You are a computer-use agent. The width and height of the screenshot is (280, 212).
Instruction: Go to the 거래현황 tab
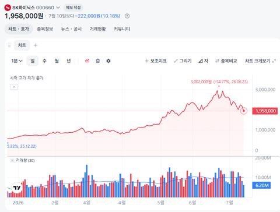(x=97, y=29)
